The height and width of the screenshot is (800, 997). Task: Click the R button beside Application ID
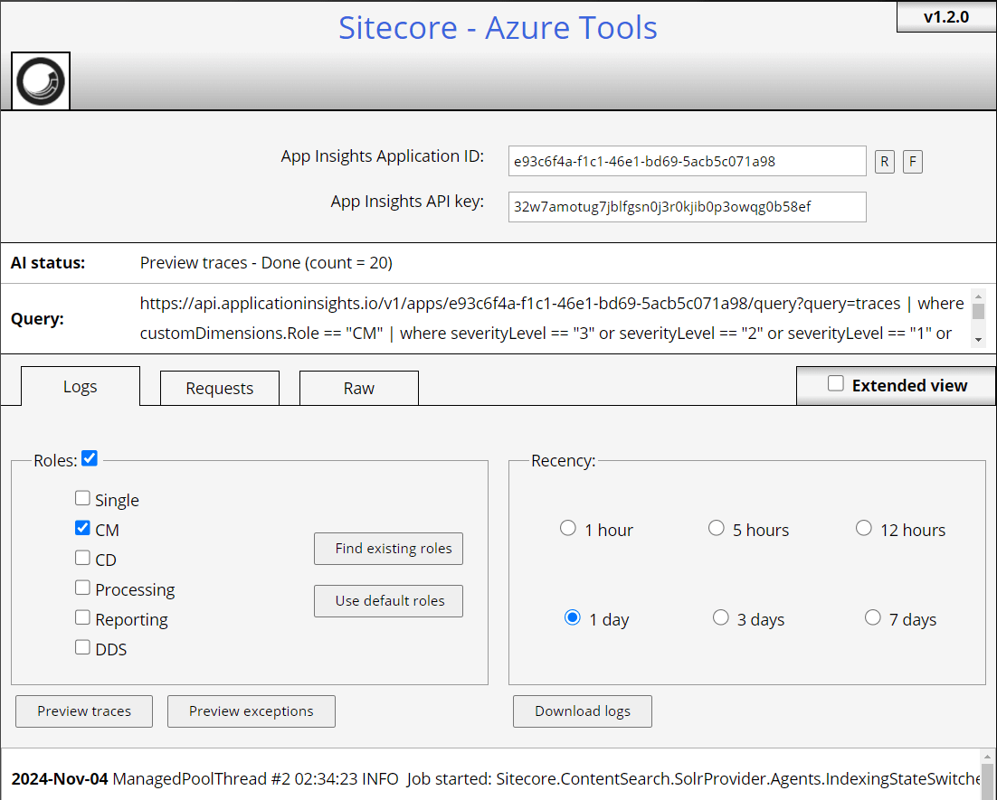point(884,162)
